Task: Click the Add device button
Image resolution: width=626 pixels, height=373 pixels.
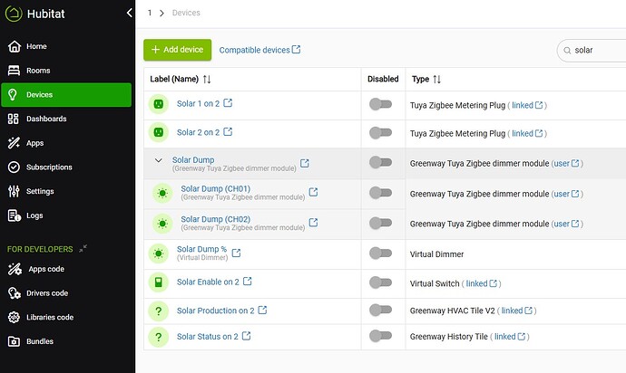Action: (x=178, y=50)
